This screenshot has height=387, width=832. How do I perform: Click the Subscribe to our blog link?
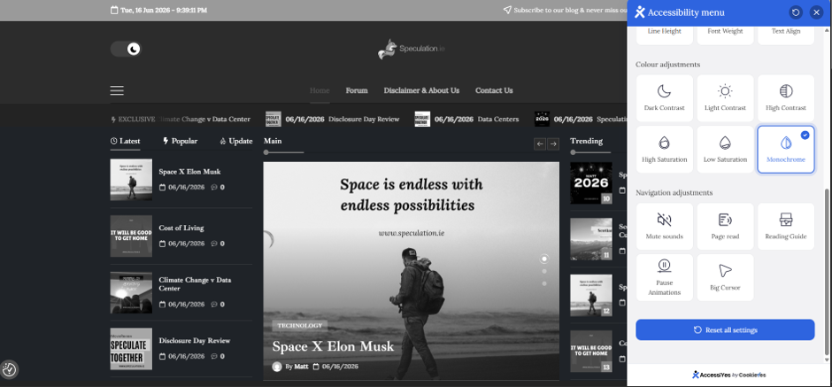[565, 10]
